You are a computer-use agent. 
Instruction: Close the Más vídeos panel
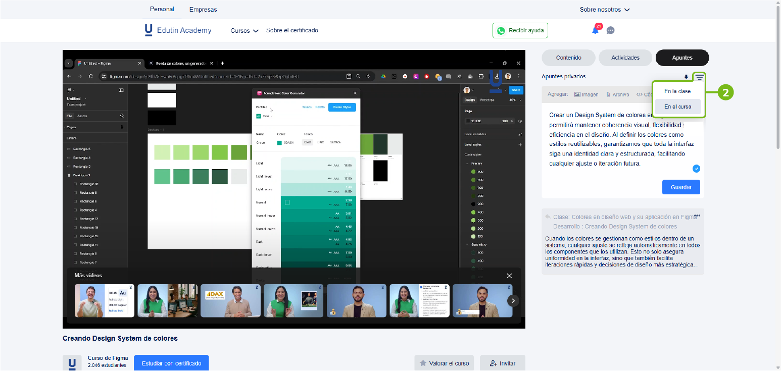tap(509, 276)
